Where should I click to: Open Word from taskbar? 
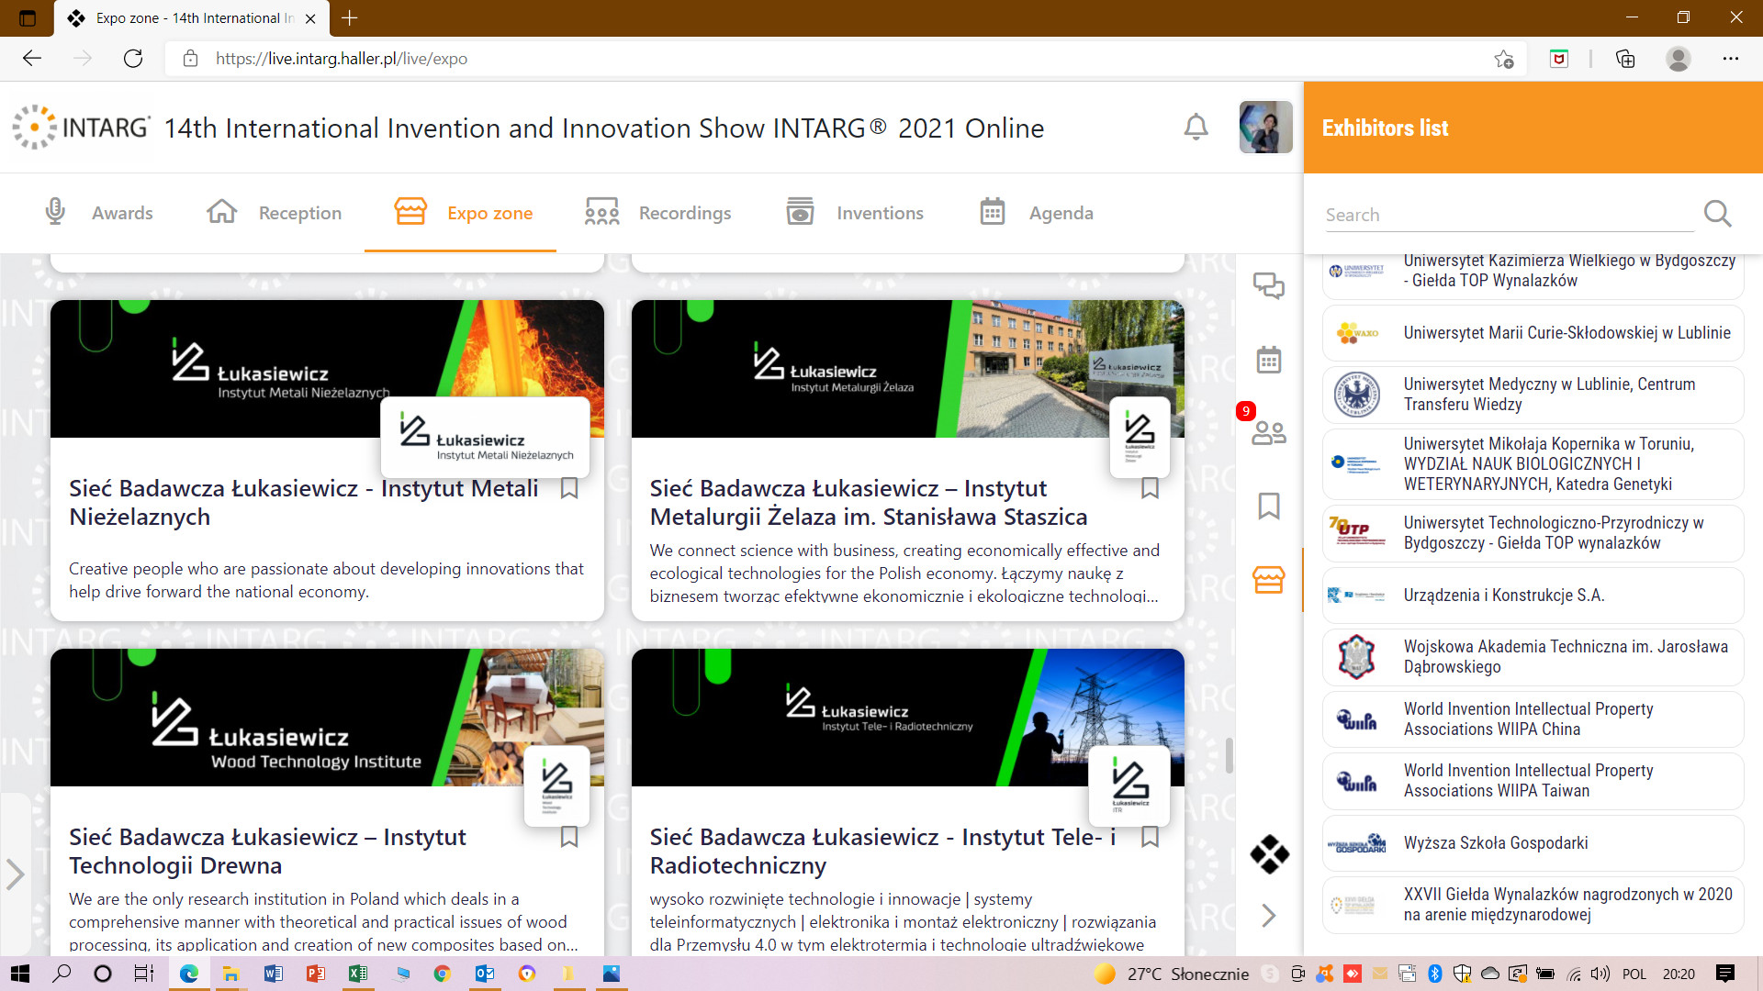pos(273,974)
